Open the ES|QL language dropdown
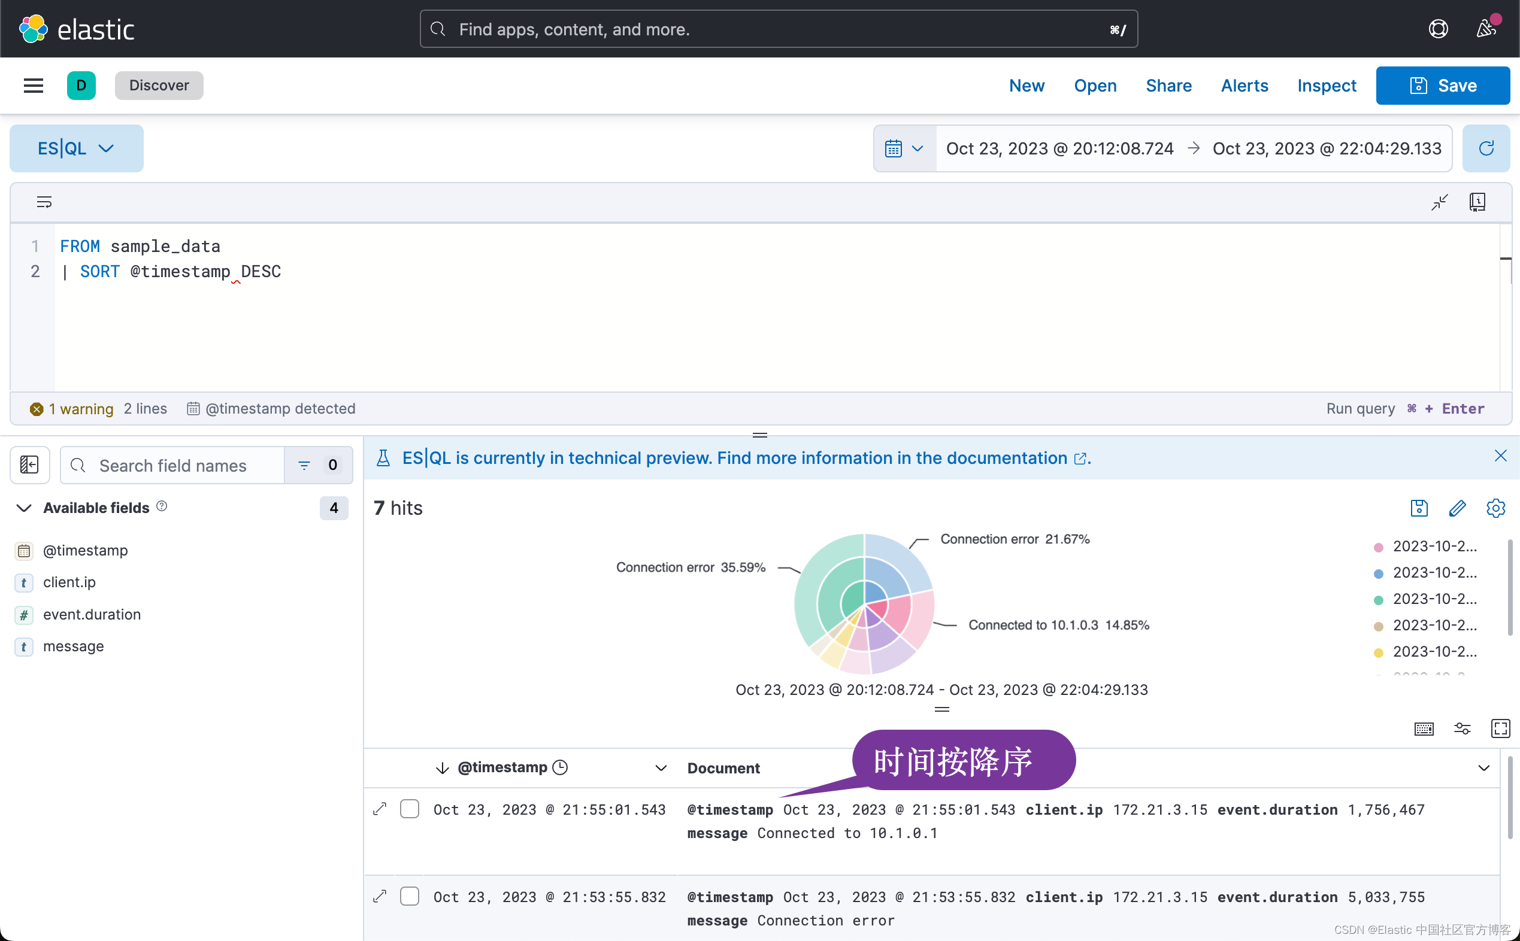 76,148
